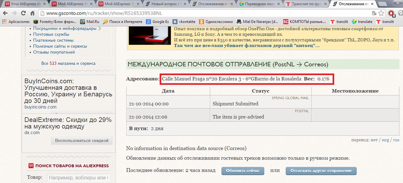The image size is (403, 183).
Task: Click the Воспользоваться скидкой button
Action: point(82,141)
